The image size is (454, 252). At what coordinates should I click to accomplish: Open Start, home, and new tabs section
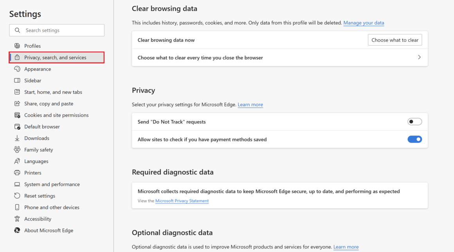tap(53, 92)
